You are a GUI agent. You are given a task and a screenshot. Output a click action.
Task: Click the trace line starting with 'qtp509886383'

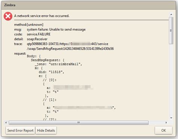coord(68,44)
